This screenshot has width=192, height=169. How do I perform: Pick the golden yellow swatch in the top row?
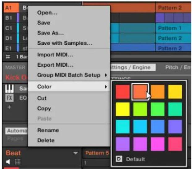point(175,92)
